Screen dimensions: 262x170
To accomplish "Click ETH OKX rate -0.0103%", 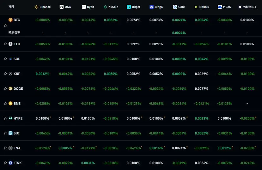I will pyautogui.click(x=65, y=44).
